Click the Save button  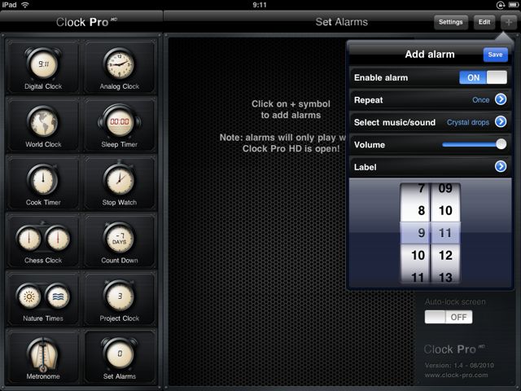pos(496,55)
